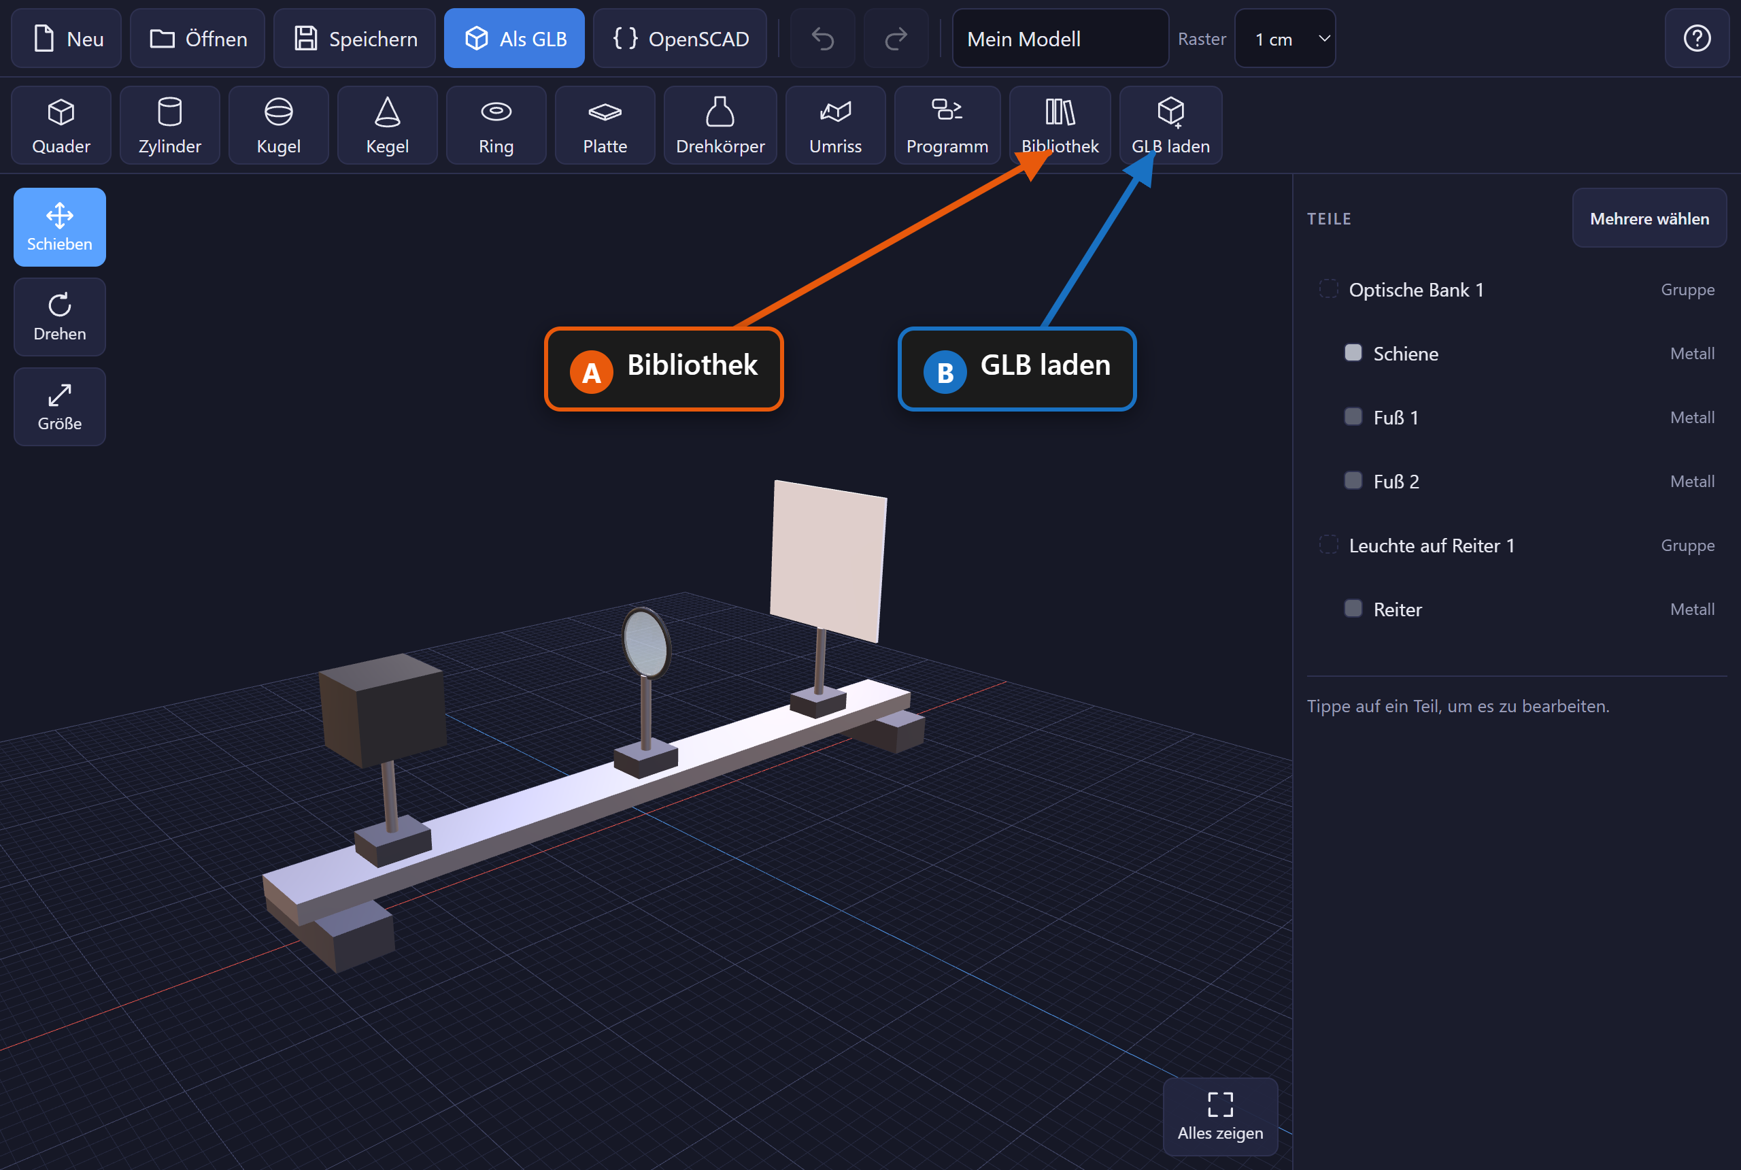This screenshot has height=1170, width=1741.
Task: Click Öffnen to open a file
Action: click(x=198, y=39)
